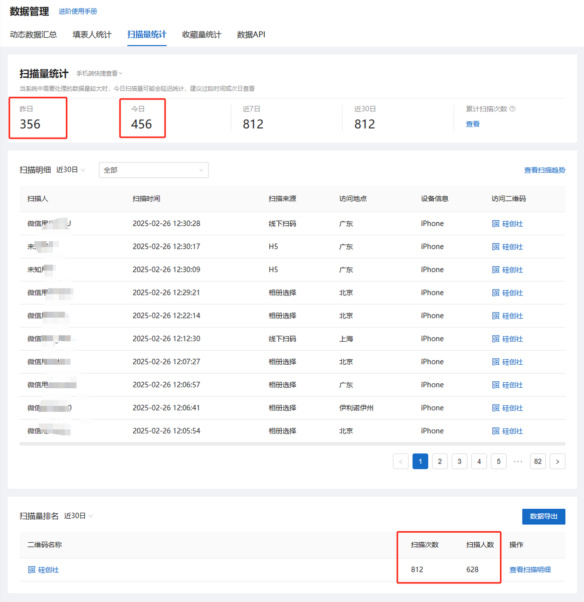
Task: Click the 伊利诺伊州 location cell
Action: (356, 408)
